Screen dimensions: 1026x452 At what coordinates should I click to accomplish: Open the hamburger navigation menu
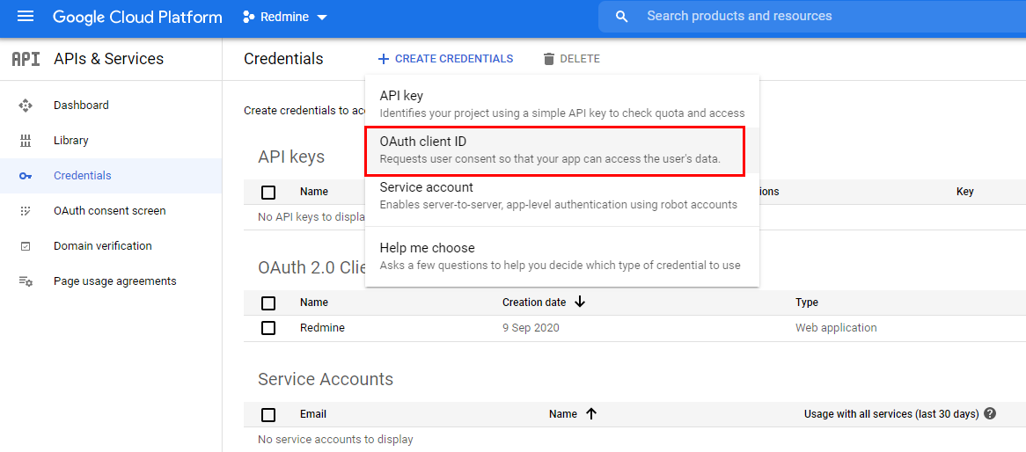coord(26,17)
